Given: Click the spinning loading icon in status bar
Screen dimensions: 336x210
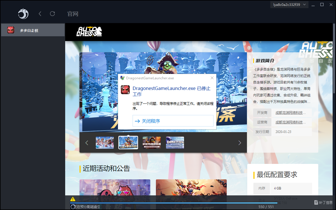Looking at the screenshot, I should pos(73,207).
